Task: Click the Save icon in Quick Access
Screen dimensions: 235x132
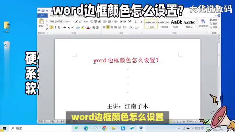Action: [x=43, y=11]
